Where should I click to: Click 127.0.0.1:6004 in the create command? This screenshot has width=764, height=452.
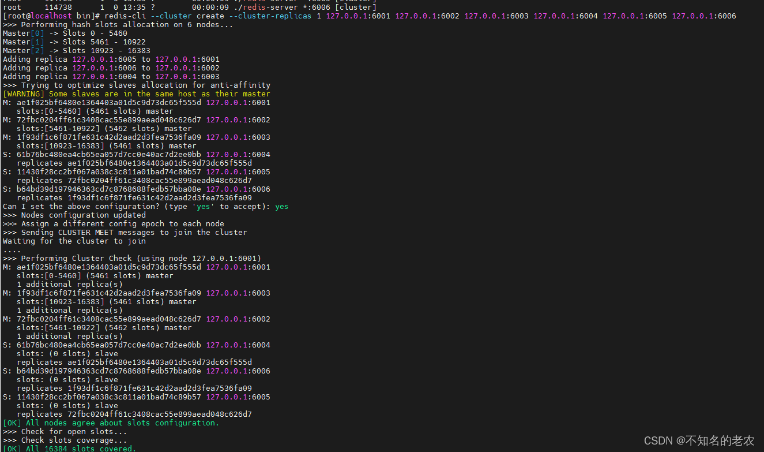click(566, 16)
